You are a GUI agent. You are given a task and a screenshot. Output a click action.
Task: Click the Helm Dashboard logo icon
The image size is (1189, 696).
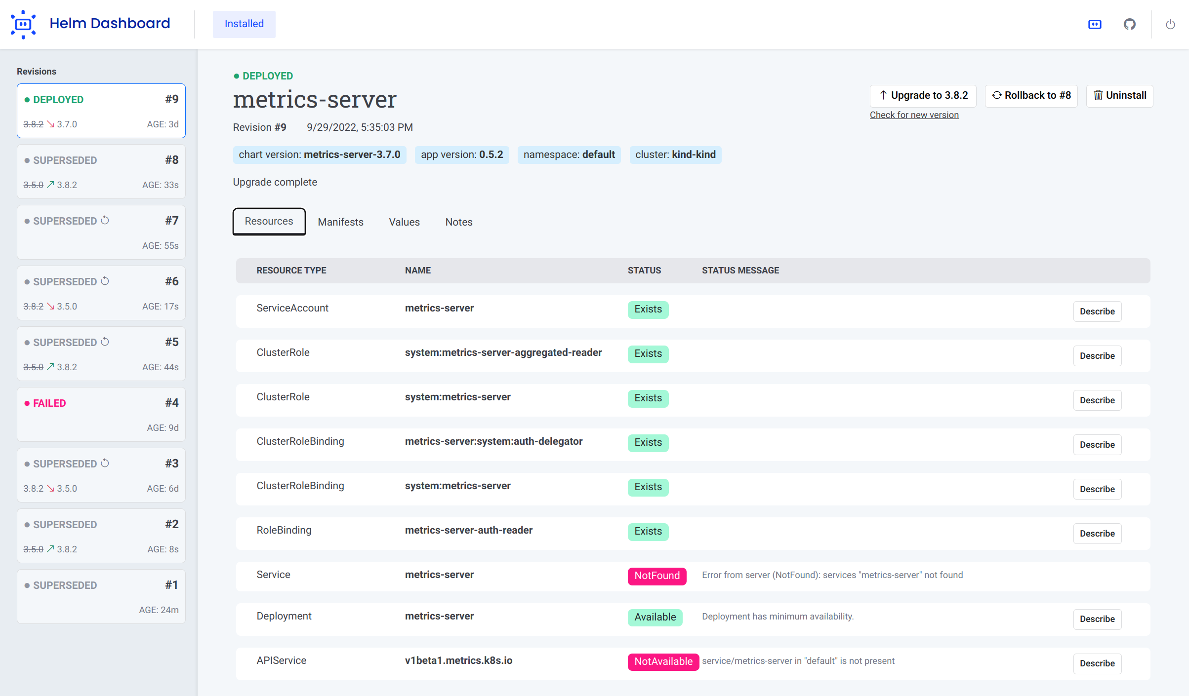[x=23, y=24]
